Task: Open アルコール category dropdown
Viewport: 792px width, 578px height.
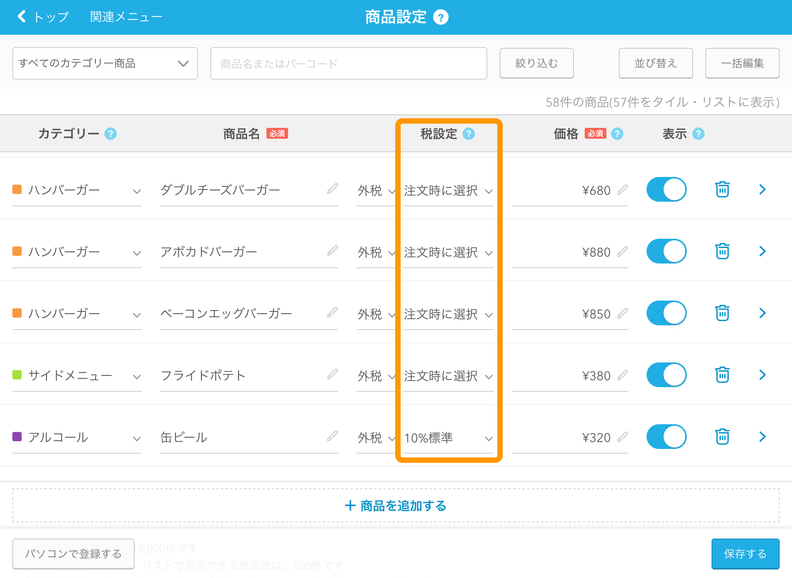Action: click(77, 437)
